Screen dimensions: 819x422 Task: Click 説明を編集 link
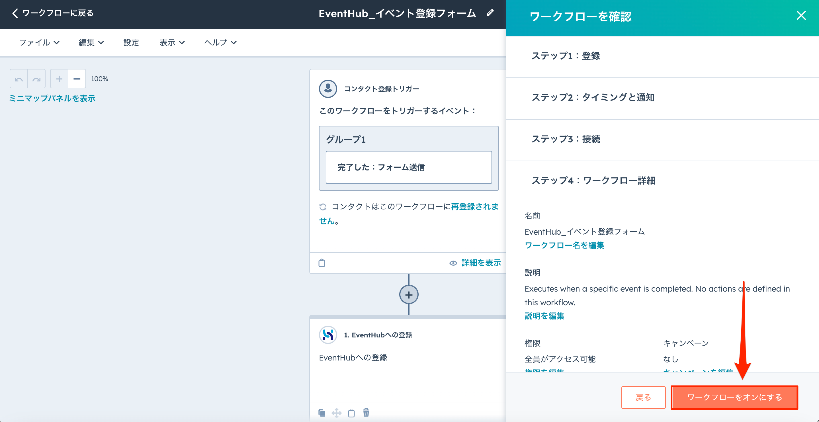tap(544, 316)
